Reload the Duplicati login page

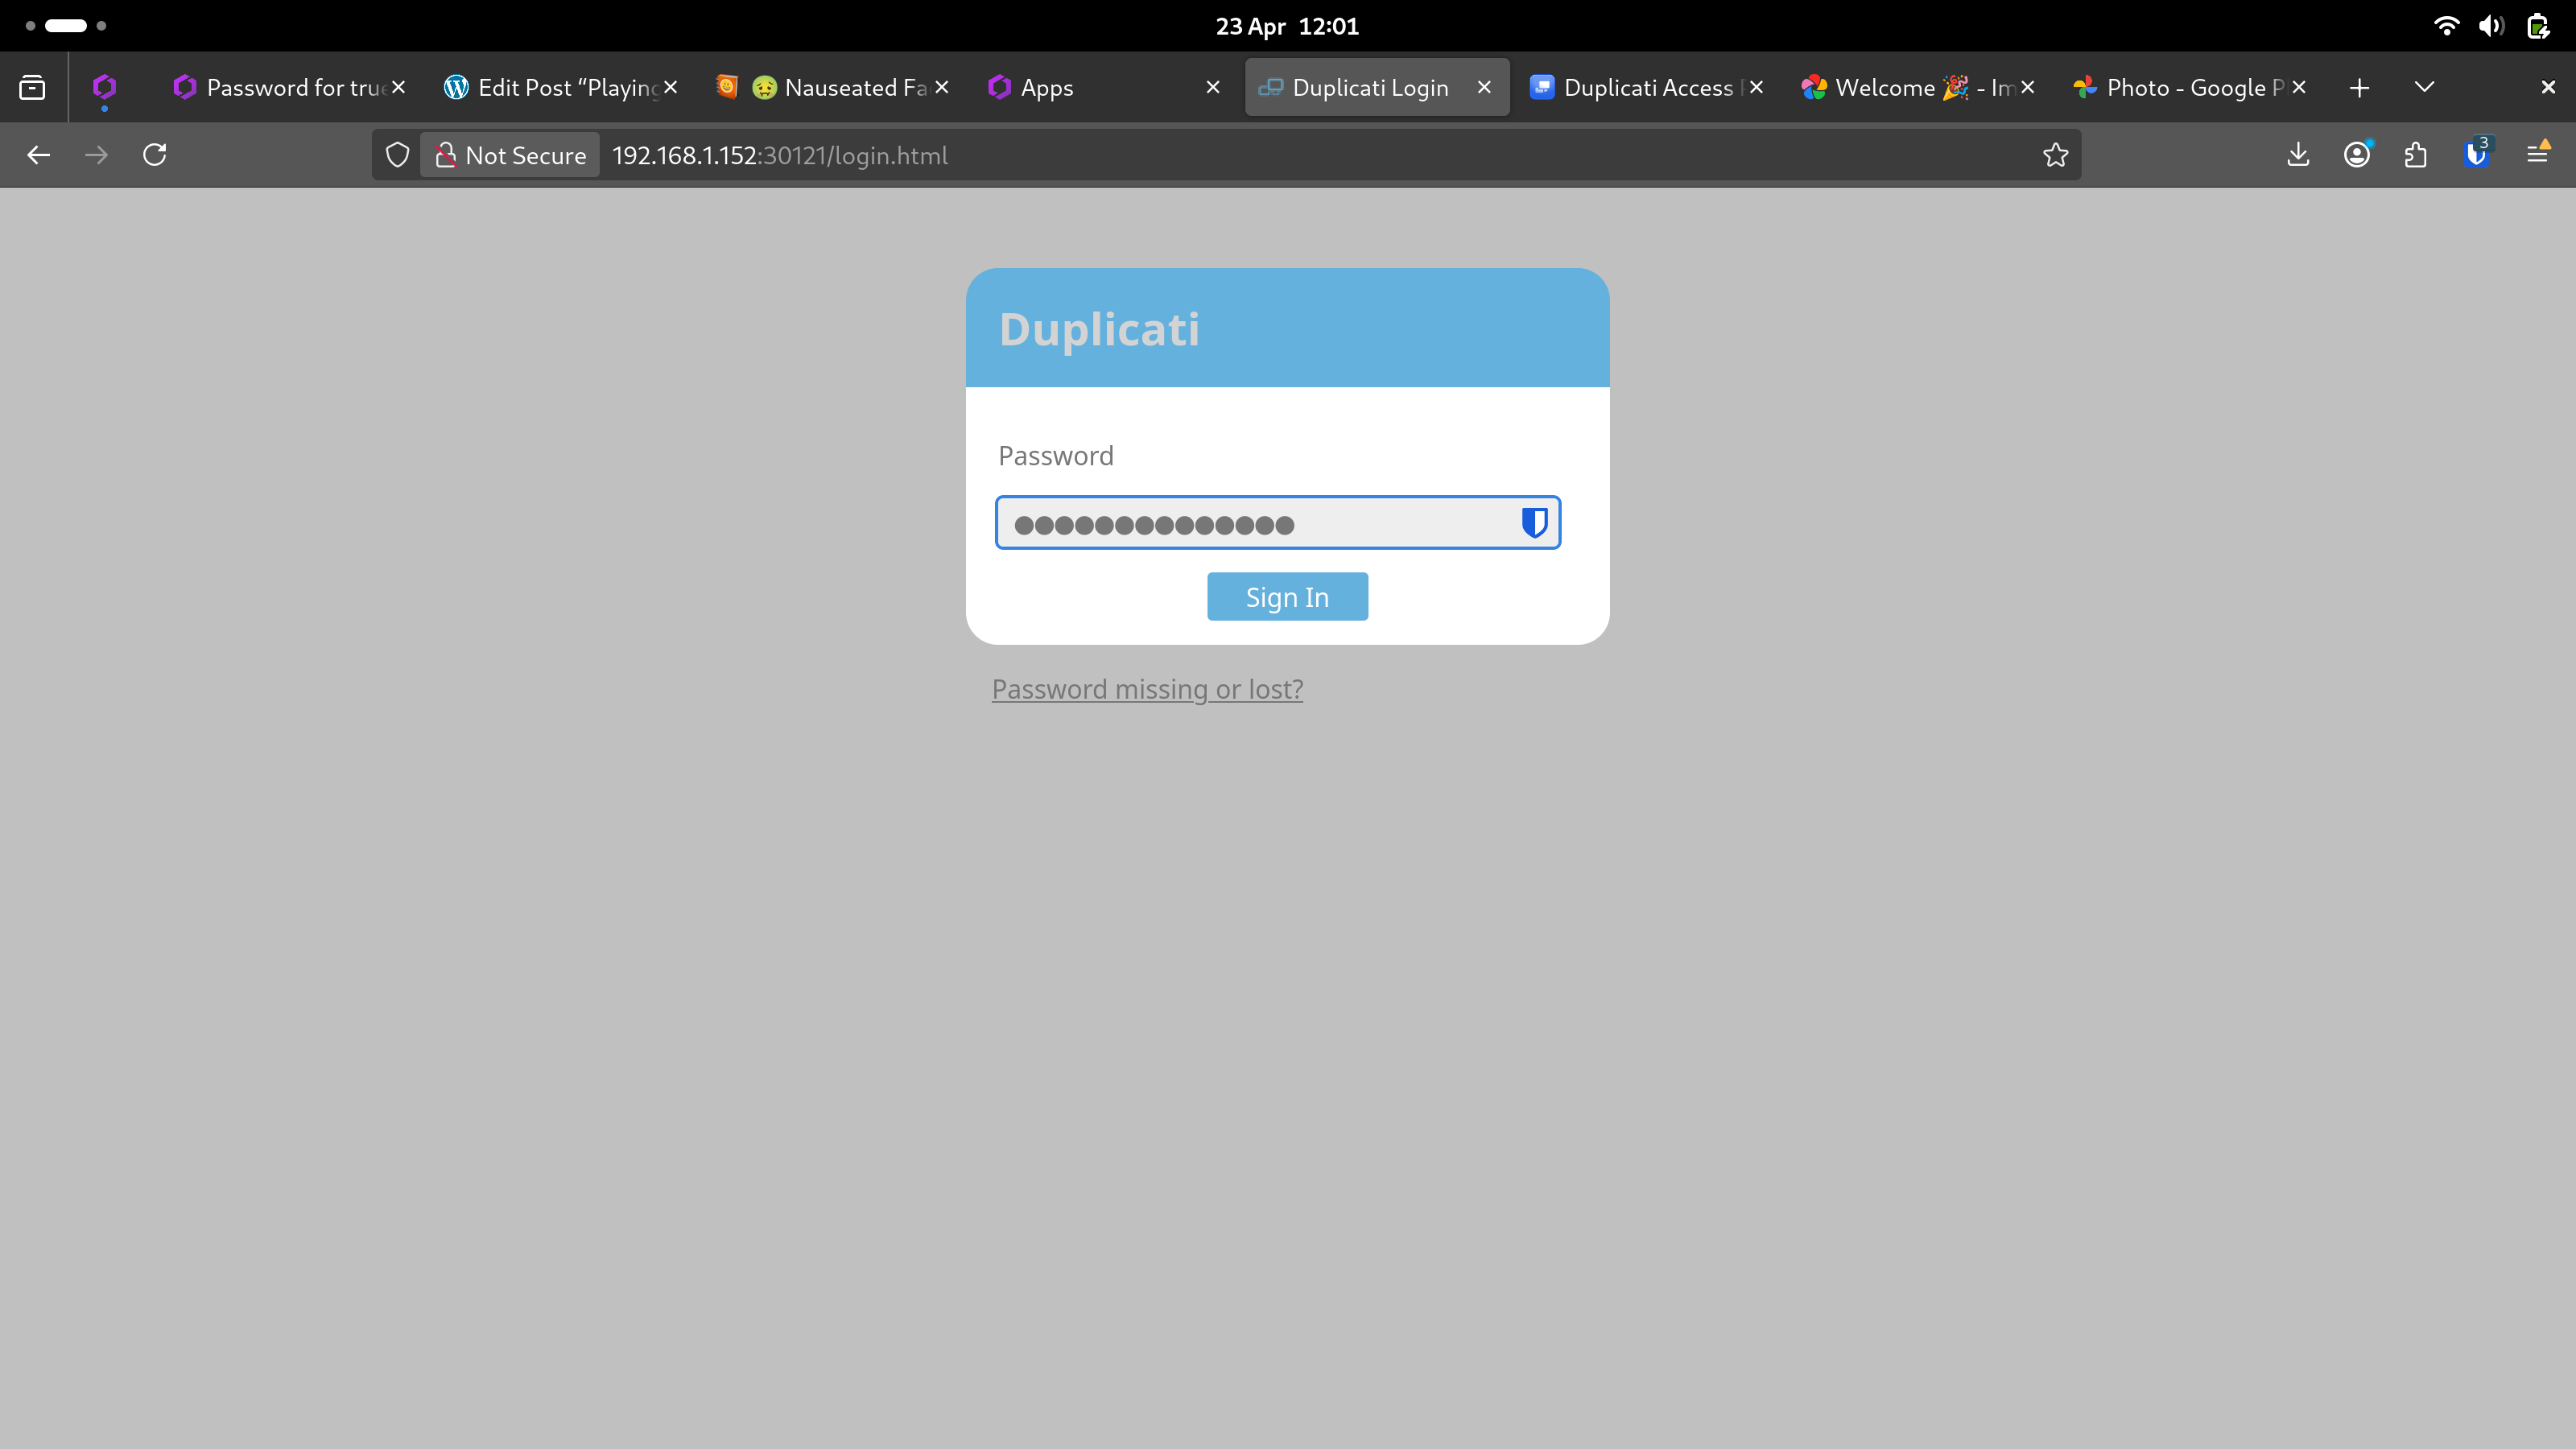click(x=155, y=155)
